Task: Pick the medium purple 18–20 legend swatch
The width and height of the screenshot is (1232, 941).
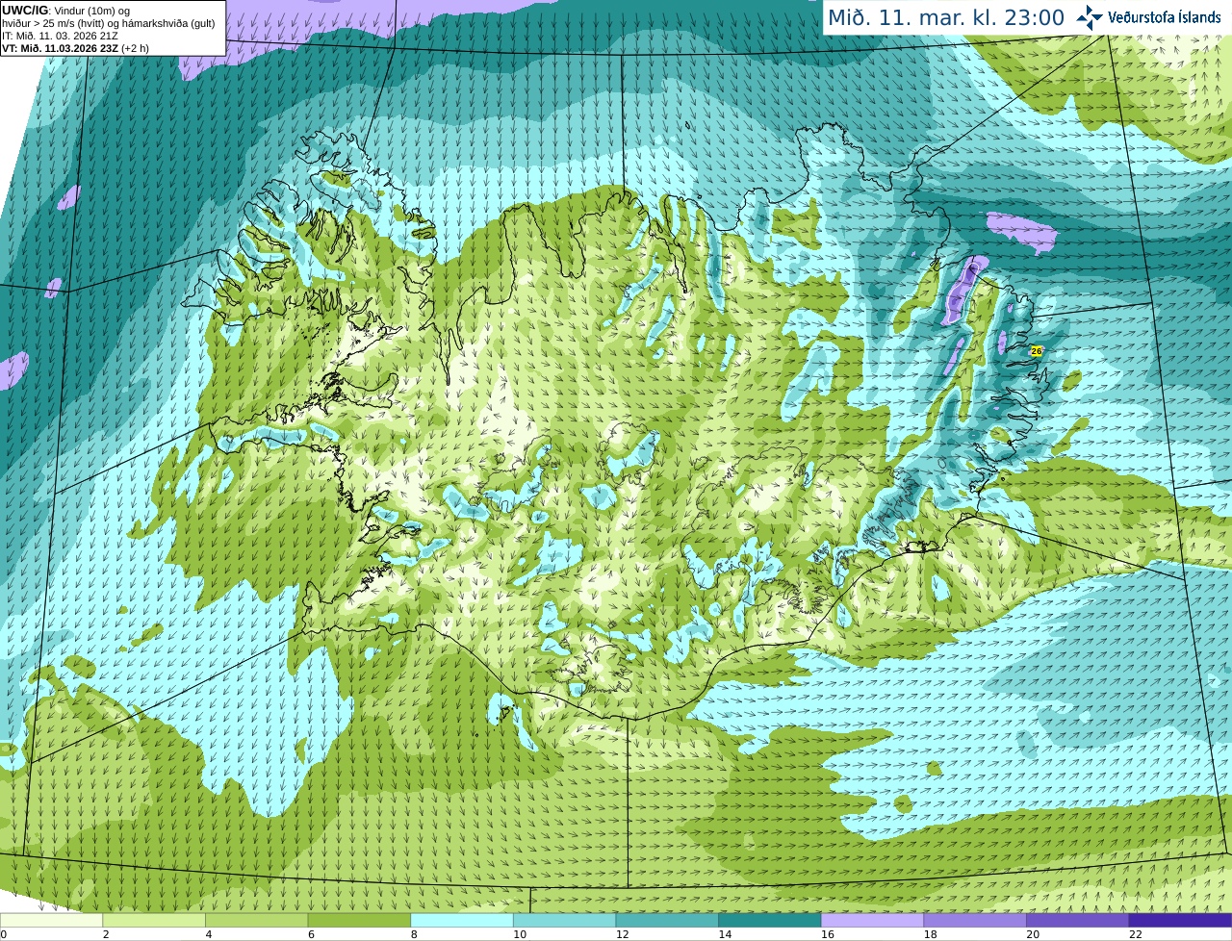Action: pos(975,920)
